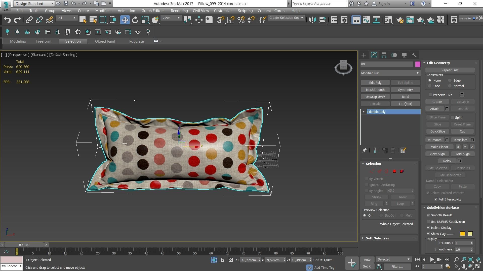The height and width of the screenshot is (271, 483).
Task: Activate the Select Object tool
Action: click(83, 20)
